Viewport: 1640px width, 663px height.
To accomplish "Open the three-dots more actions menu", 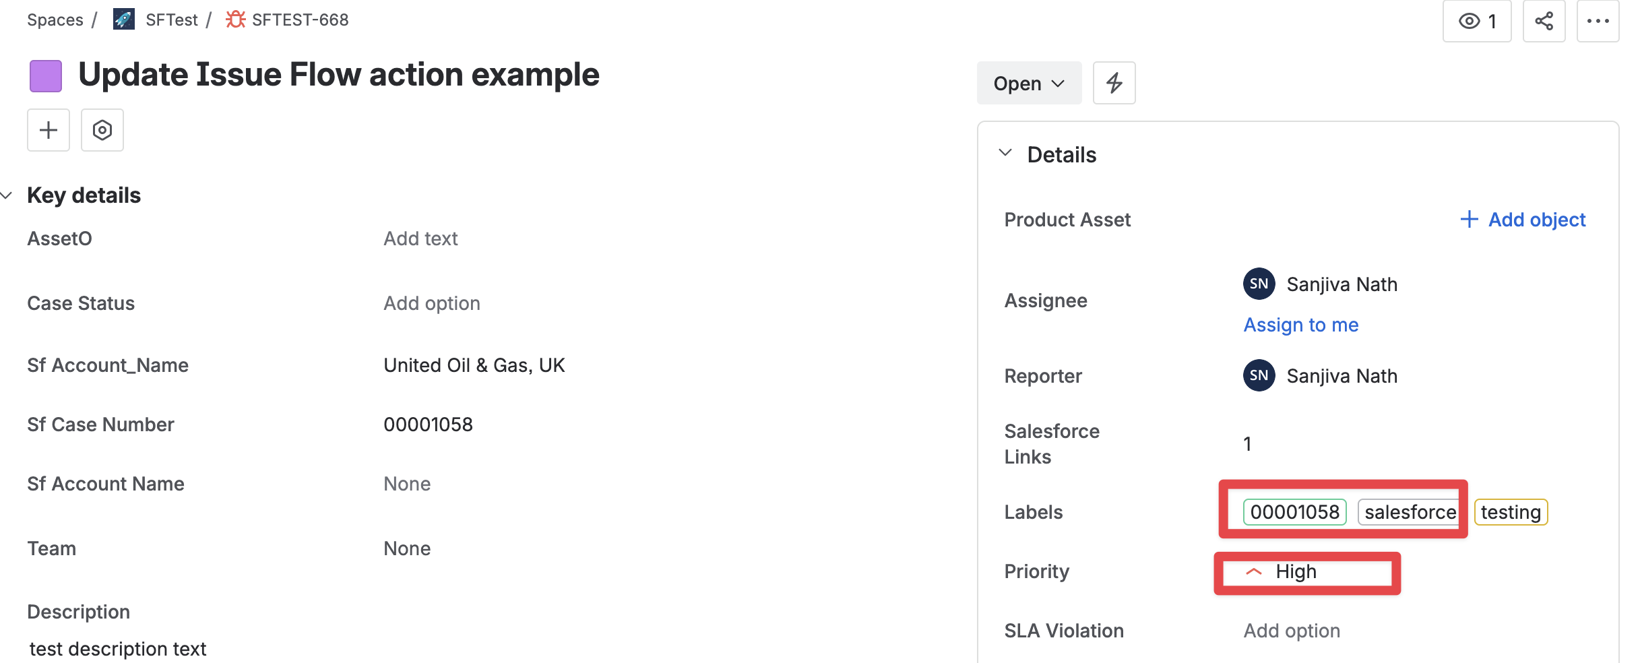I will pyautogui.click(x=1598, y=21).
